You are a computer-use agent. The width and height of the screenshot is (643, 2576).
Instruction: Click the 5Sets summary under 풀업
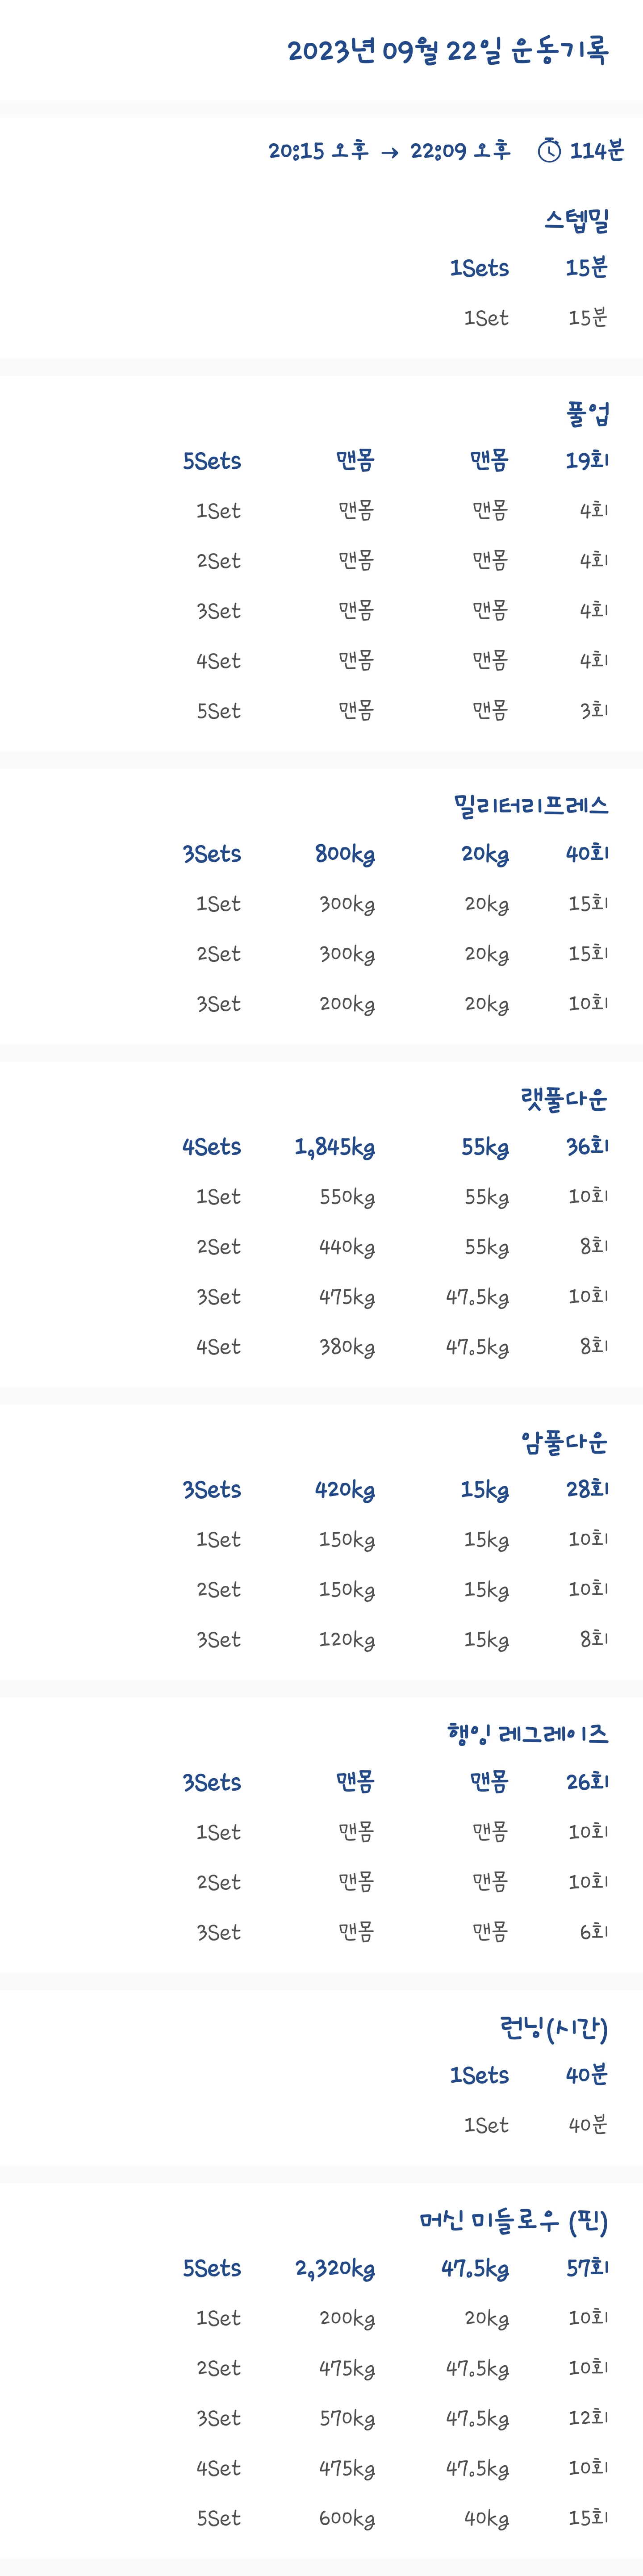pos(212,461)
